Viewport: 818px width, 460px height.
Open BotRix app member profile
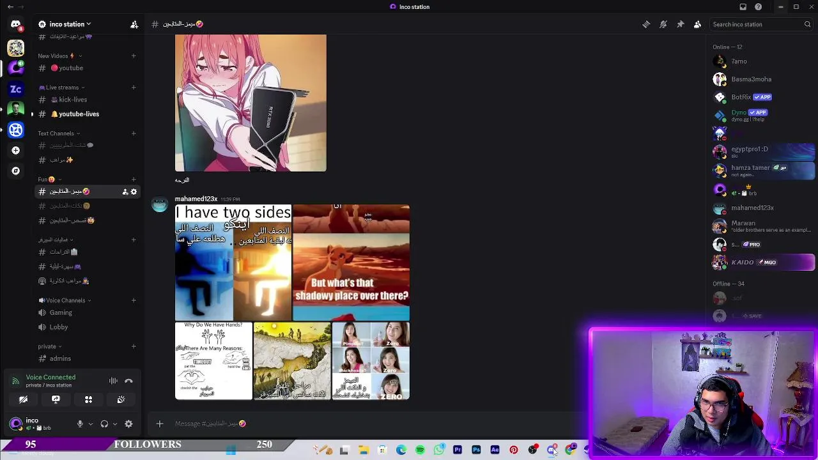[x=763, y=97]
